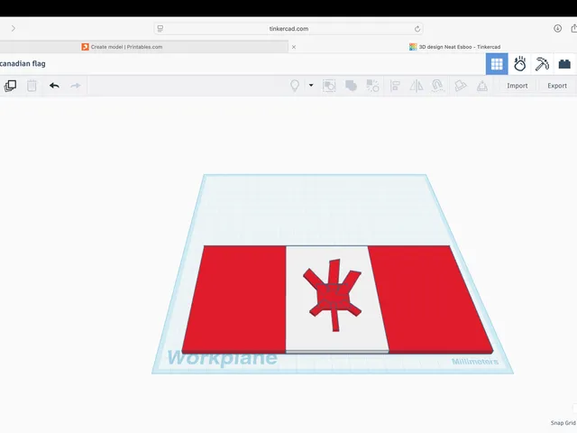Click the canadian flag design title
Viewport: 577px width, 433px height.
tap(23, 64)
